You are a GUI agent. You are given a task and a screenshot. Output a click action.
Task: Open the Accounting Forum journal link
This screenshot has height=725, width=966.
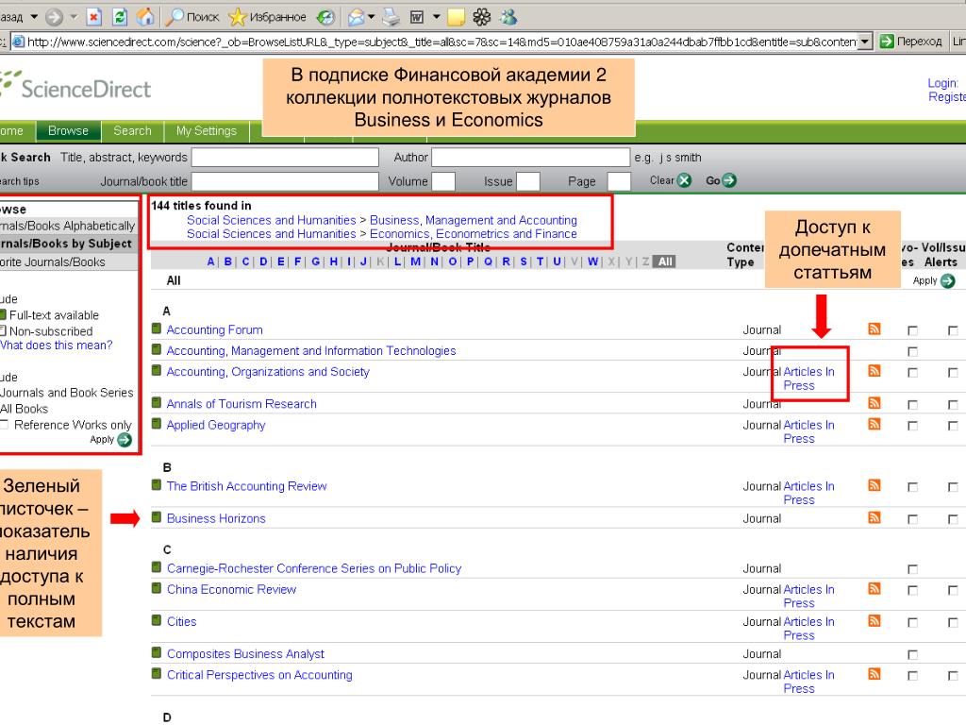coord(214,329)
